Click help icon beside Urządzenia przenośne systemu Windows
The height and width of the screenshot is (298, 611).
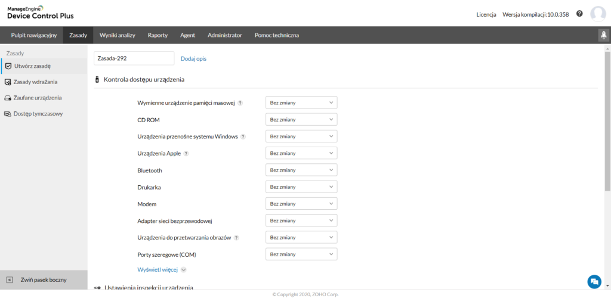[243, 136]
